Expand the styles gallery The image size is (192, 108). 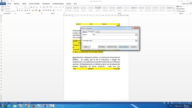(174, 11)
